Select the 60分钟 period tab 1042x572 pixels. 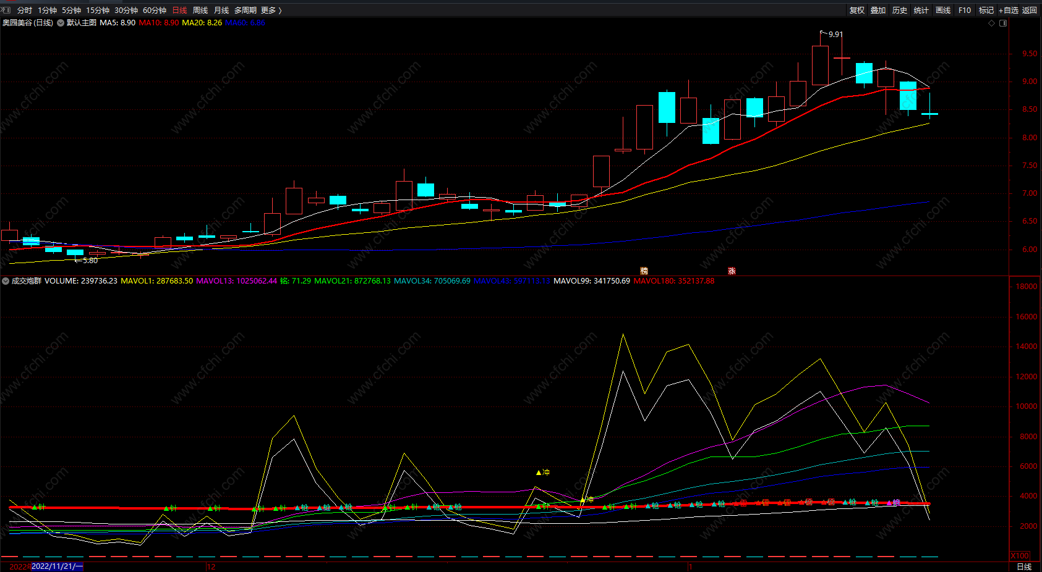click(x=155, y=11)
